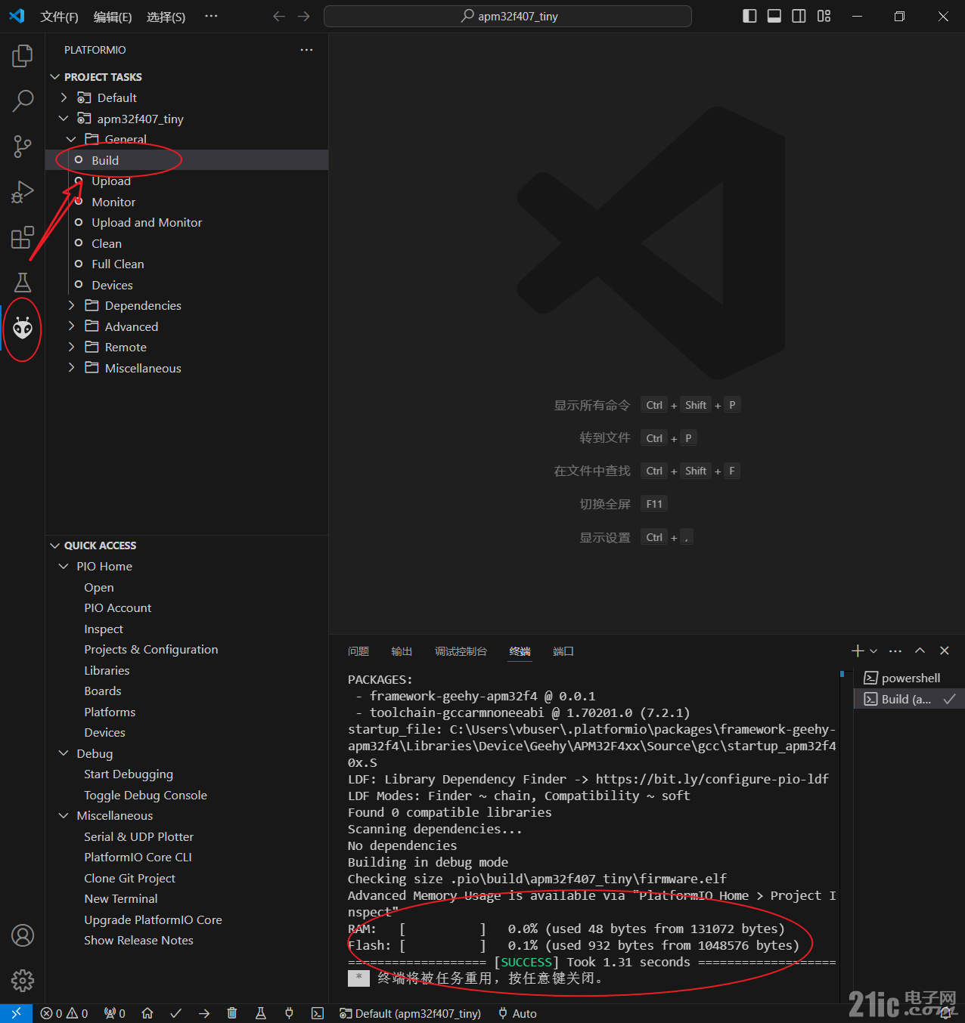Maximize the panel with the chevron up

(x=920, y=651)
